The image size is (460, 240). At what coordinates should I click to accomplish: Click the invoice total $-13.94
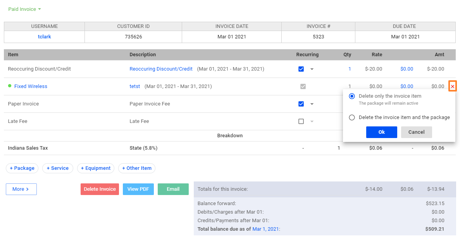[436, 189]
